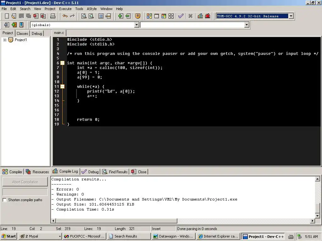Open the File menu

(x=4, y=9)
